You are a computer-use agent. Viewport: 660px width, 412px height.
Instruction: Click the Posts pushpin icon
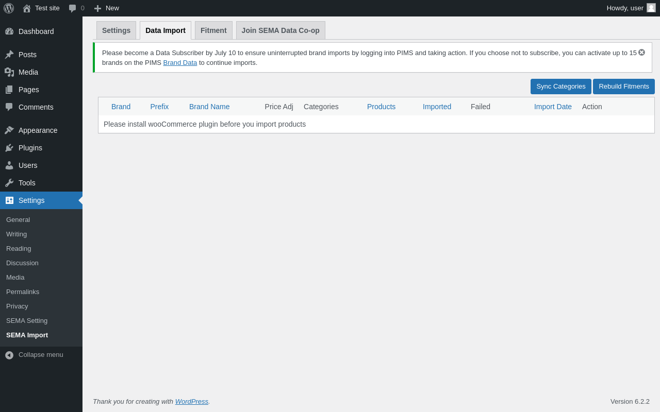(9, 55)
